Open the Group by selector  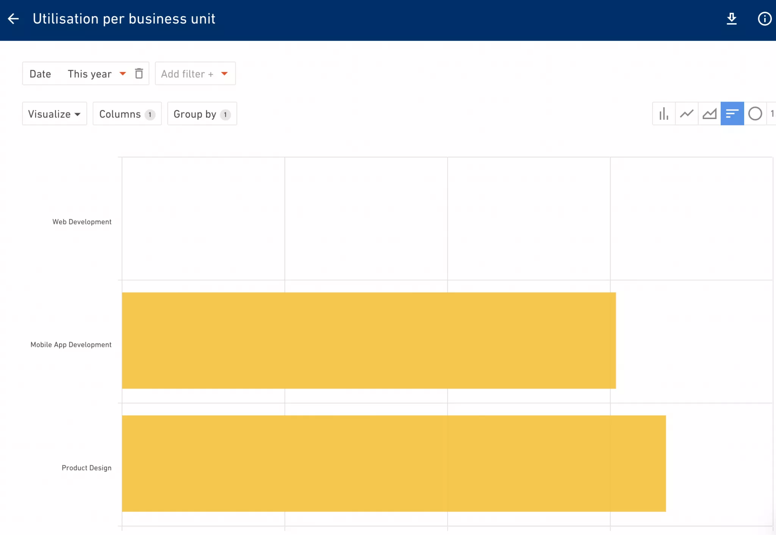(202, 114)
